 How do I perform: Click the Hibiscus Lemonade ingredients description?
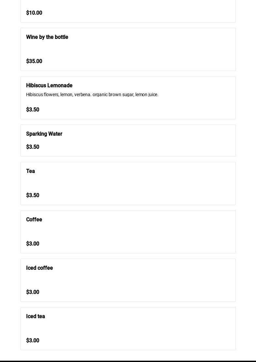(92, 95)
